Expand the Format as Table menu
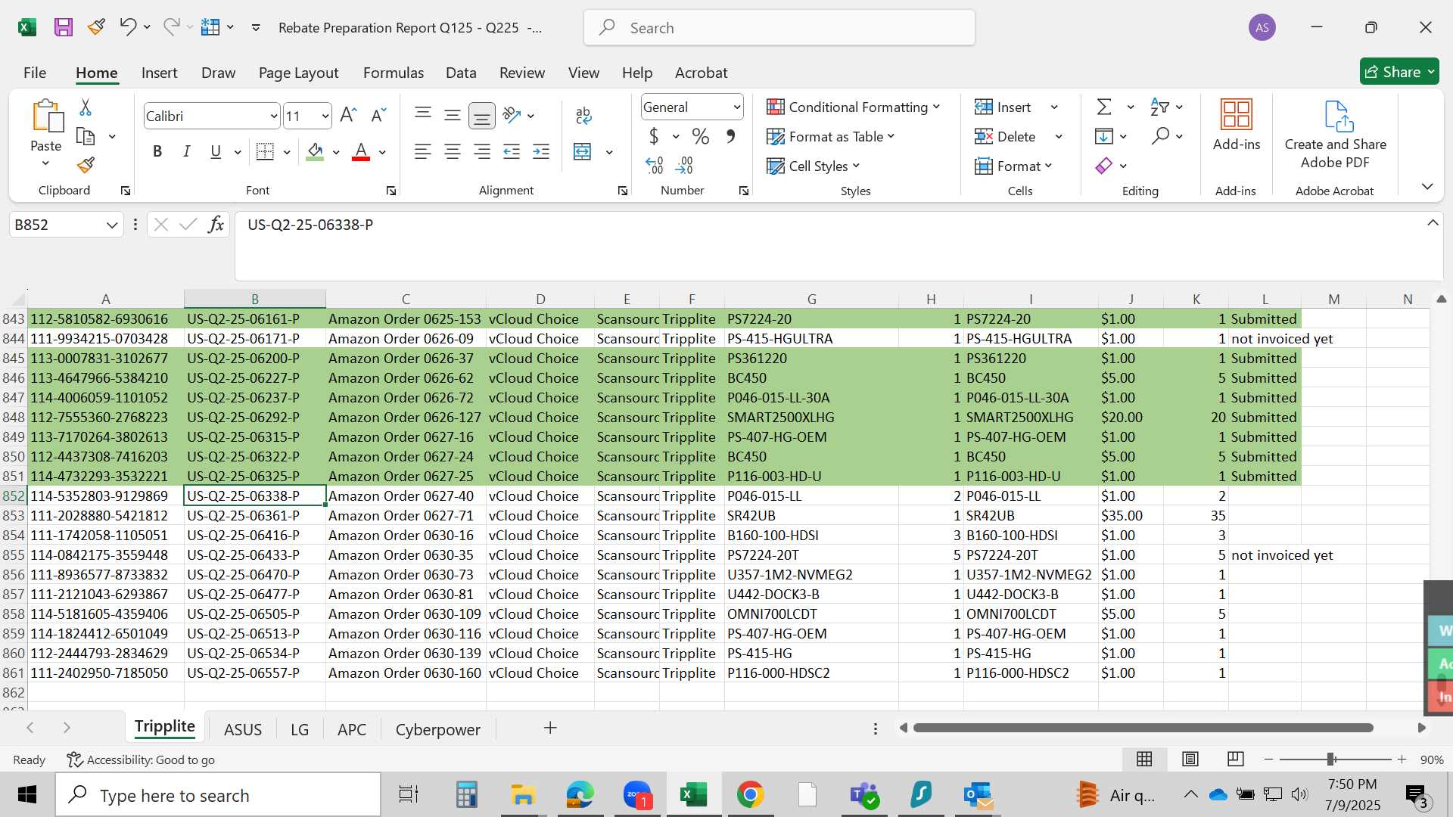 (831, 136)
